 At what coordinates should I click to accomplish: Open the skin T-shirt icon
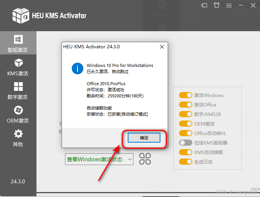coord(217,5)
